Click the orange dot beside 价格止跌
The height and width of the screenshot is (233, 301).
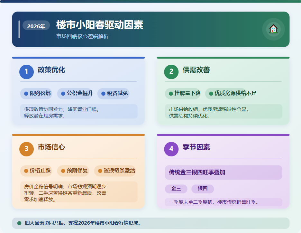26,171
